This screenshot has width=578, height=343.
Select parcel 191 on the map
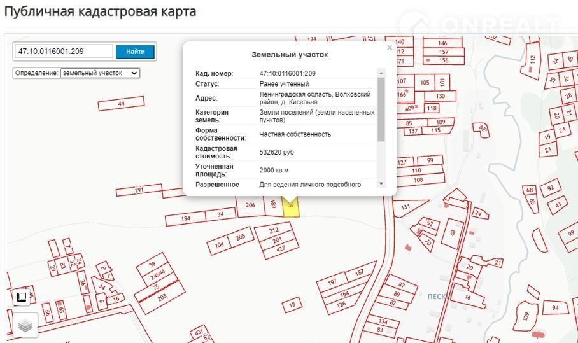tap(139, 190)
